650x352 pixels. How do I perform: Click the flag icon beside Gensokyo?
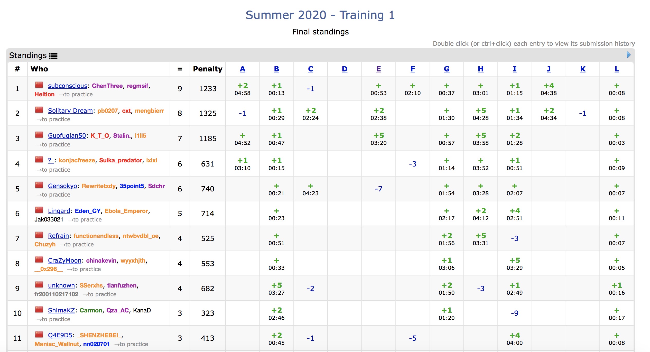tap(39, 185)
